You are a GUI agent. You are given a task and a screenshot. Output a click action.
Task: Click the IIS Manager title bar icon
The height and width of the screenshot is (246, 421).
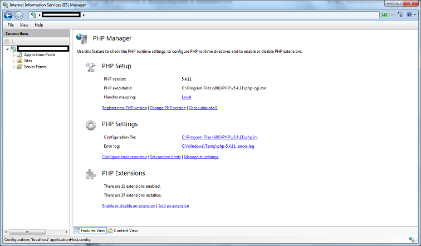coord(5,4)
